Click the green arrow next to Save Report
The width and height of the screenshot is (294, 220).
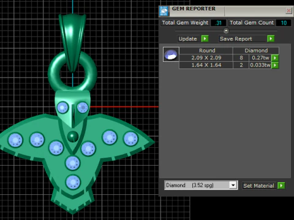pyautogui.click(x=271, y=38)
